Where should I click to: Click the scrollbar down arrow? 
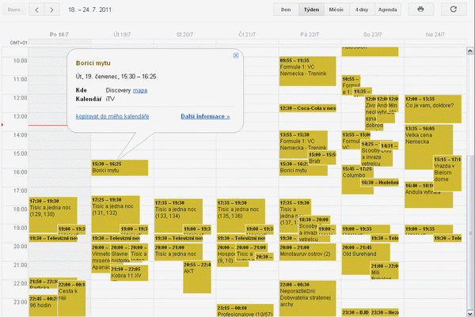tap(469, 313)
